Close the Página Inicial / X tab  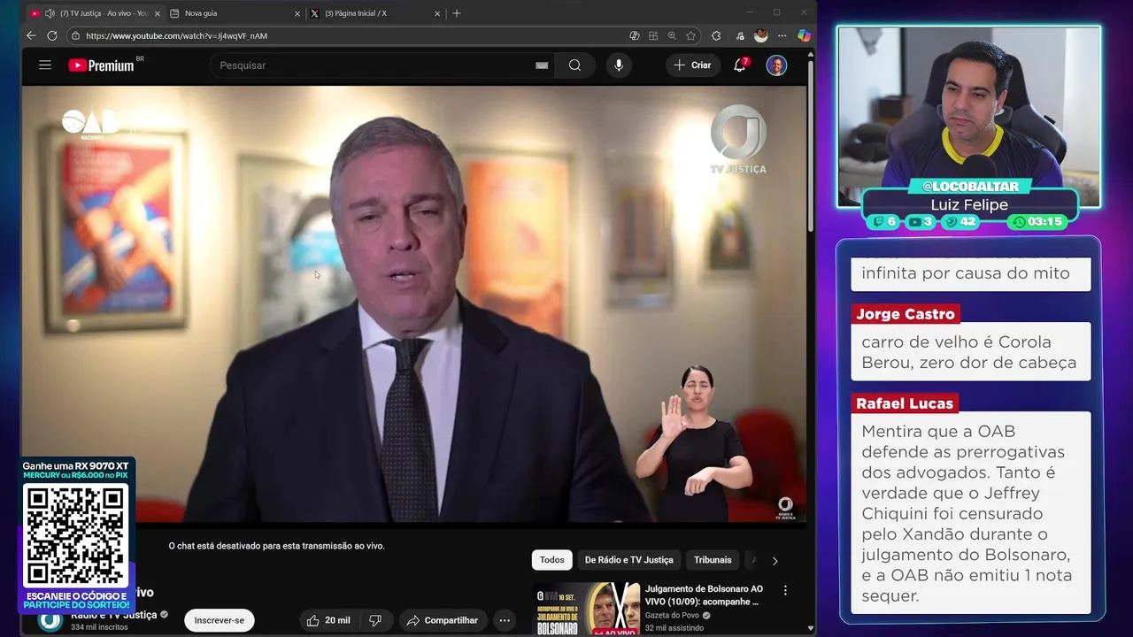click(437, 13)
